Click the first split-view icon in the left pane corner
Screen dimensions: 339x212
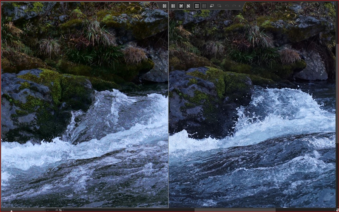[165, 6]
